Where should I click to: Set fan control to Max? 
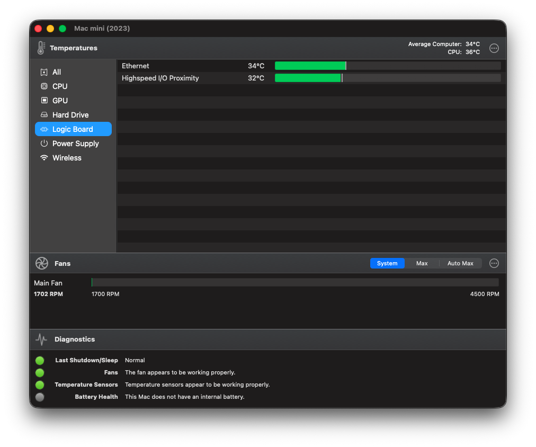(x=422, y=263)
